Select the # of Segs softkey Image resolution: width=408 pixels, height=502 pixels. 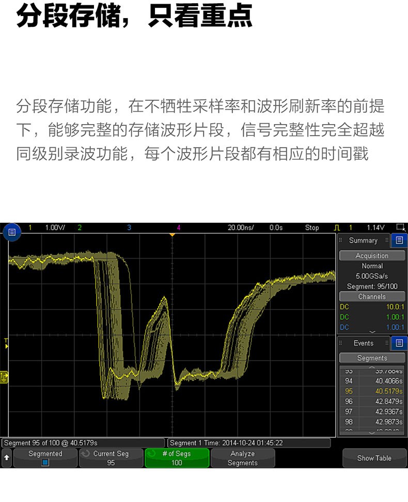177,458
